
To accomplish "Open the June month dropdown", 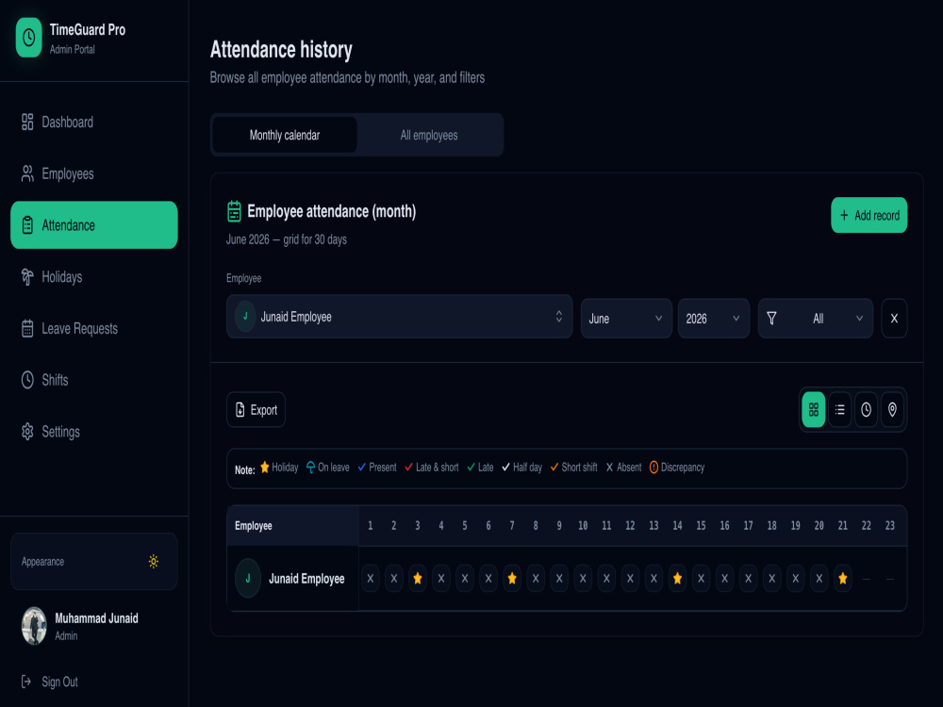I will [x=626, y=318].
